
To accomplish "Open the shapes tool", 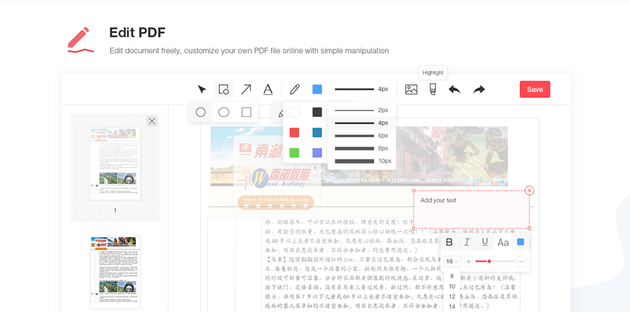I will pos(224,89).
